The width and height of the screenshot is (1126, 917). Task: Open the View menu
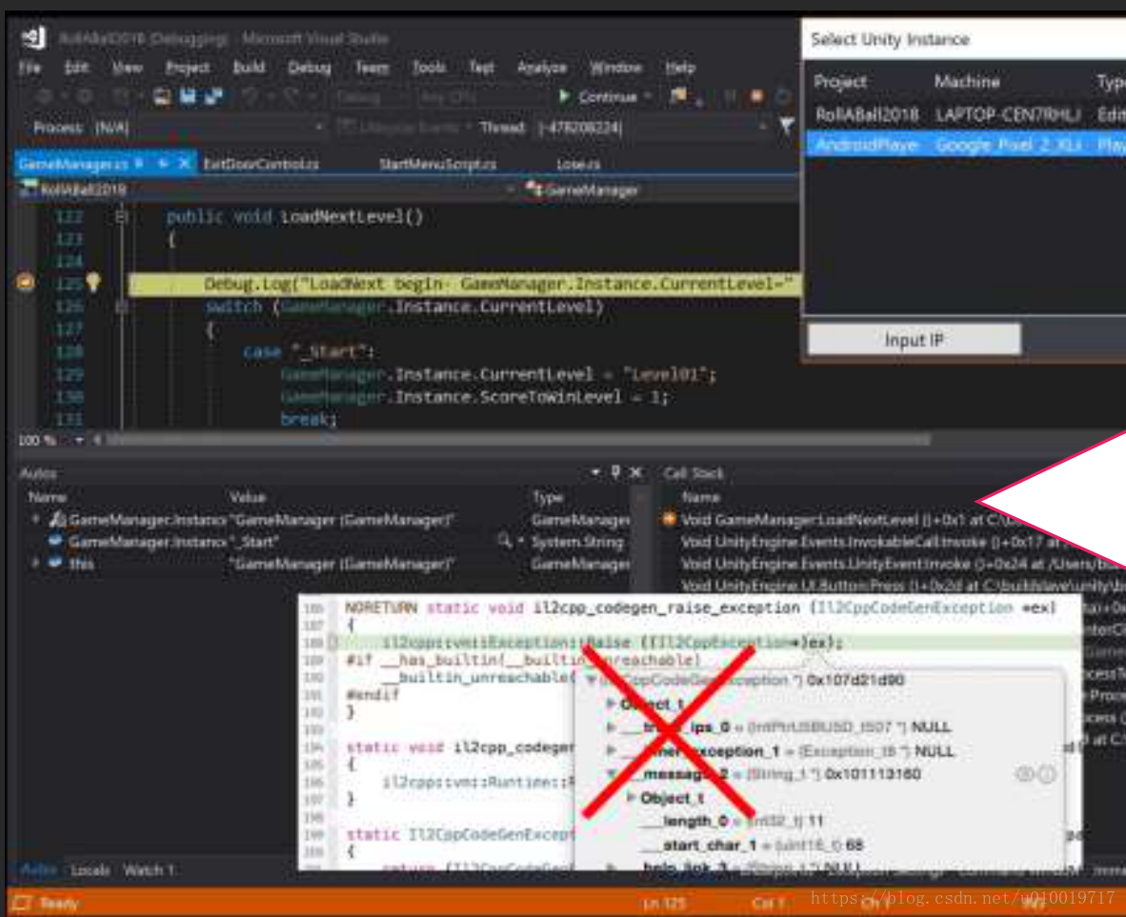[x=127, y=68]
